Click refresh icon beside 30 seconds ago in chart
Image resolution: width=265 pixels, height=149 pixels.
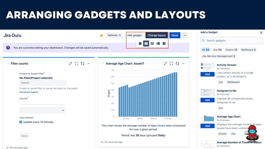pyautogui.click(x=102, y=142)
